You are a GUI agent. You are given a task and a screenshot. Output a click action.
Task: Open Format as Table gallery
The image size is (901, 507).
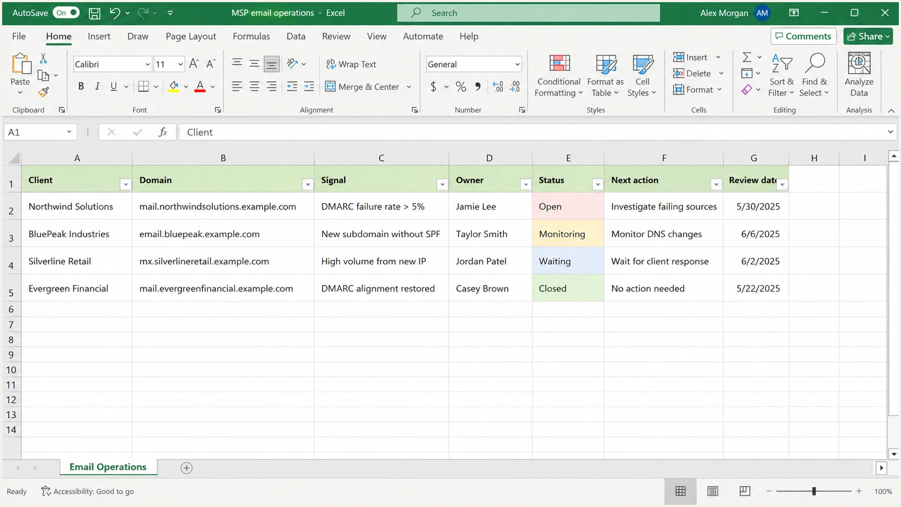(x=606, y=75)
